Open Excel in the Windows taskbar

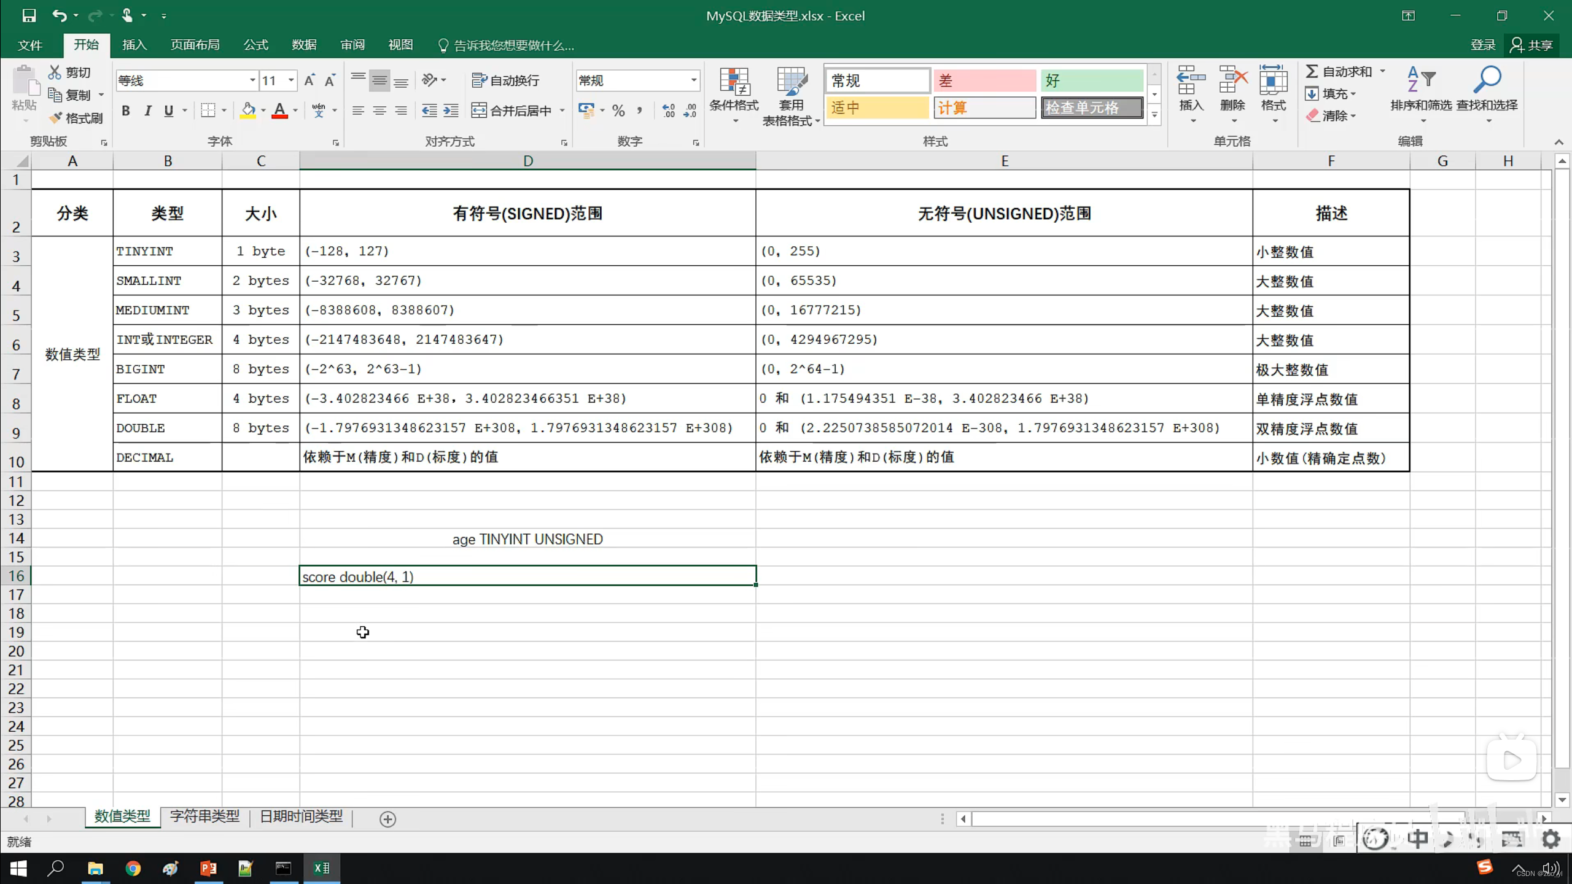point(321,868)
